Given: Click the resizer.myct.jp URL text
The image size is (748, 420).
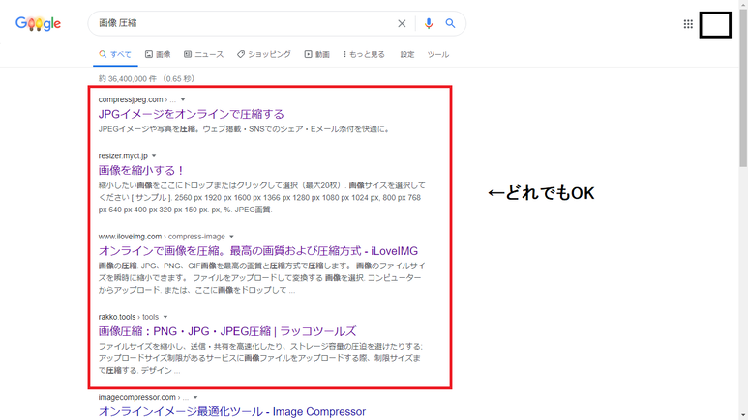Looking at the screenshot, I should 123,155.
